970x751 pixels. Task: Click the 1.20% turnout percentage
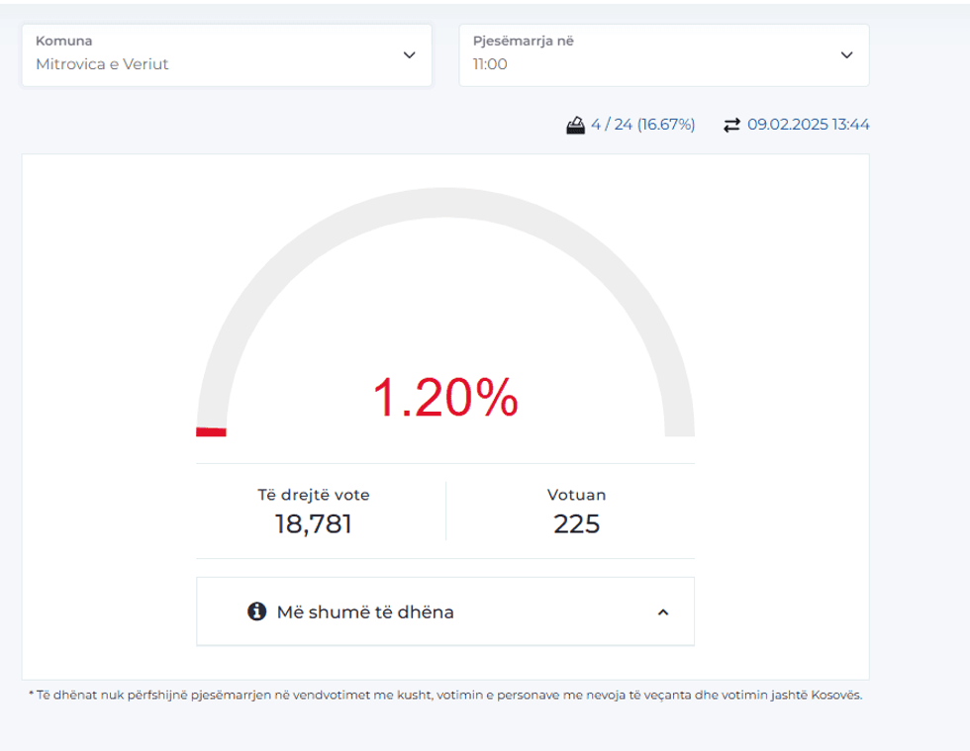click(x=444, y=398)
